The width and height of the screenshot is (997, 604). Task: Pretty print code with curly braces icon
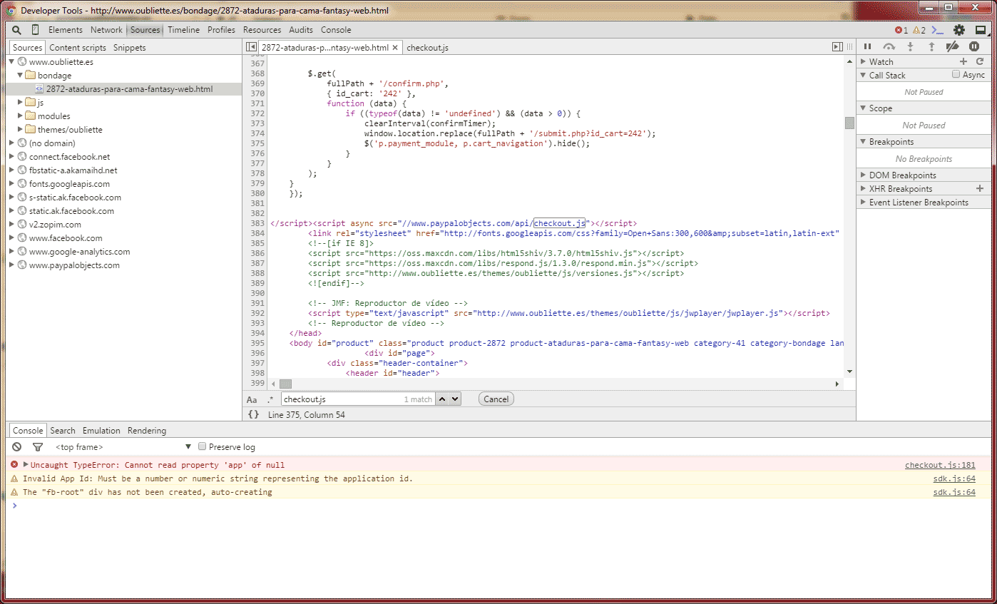pyautogui.click(x=253, y=414)
